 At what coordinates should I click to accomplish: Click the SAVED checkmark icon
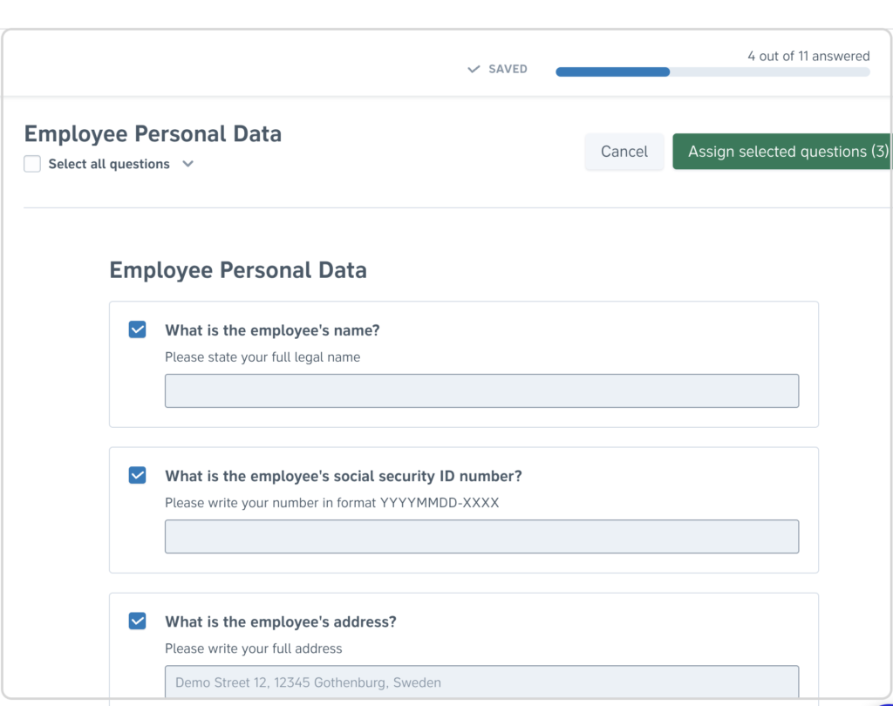pos(474,69)
